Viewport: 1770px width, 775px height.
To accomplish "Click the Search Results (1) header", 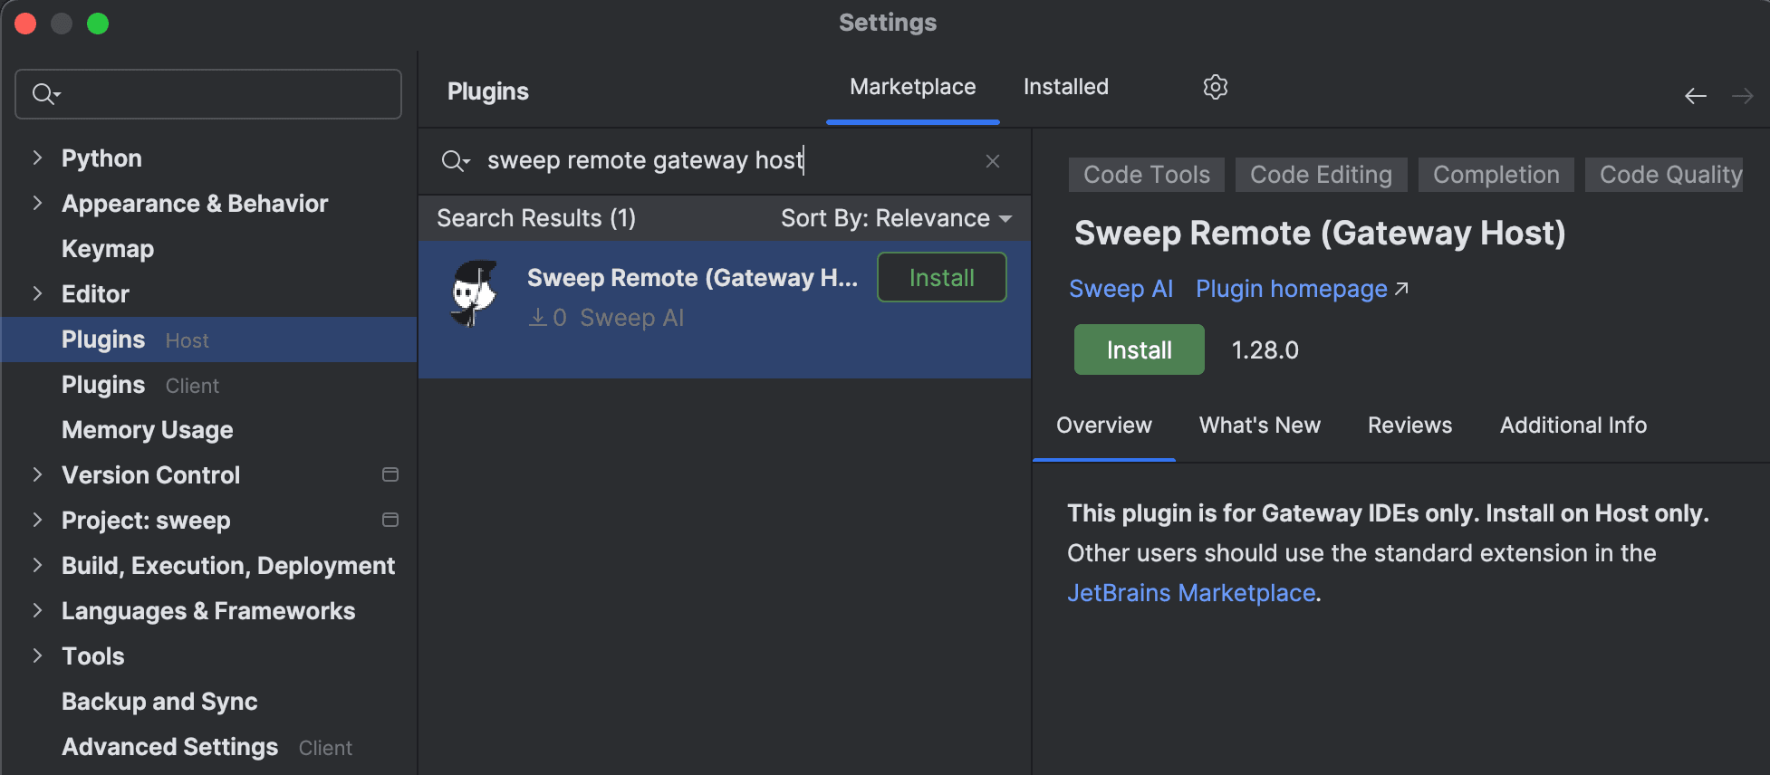I will pos(536,218).
